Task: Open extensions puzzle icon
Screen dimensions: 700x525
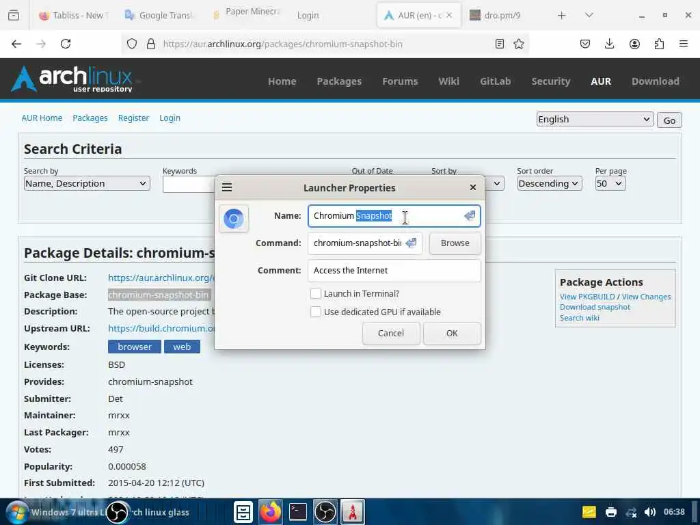Action: pyautogui.click(x=659, y=44)
